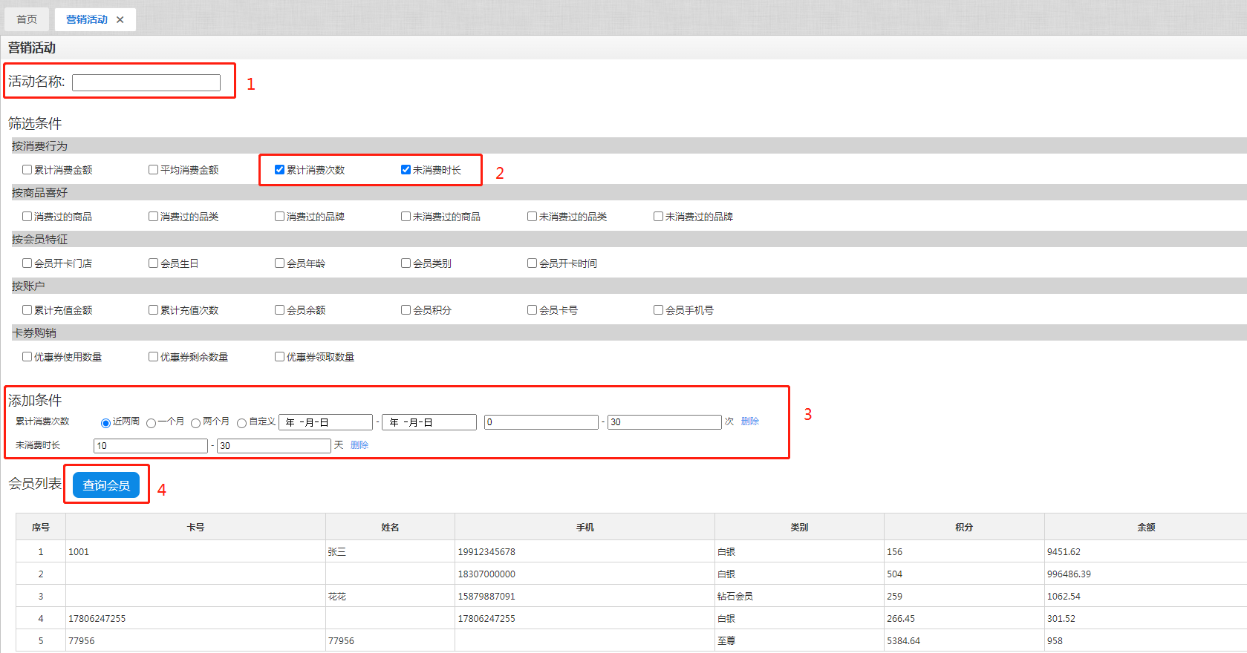
Task: Check the 优惠券领取数量 checkbox
Action: 280,357
